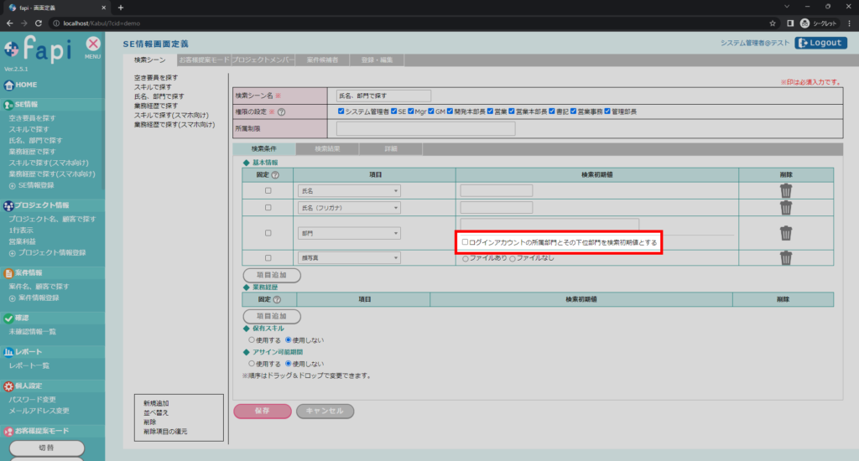
Task: Click the trash icon for the 部門 row
Action: coord(785,232)
